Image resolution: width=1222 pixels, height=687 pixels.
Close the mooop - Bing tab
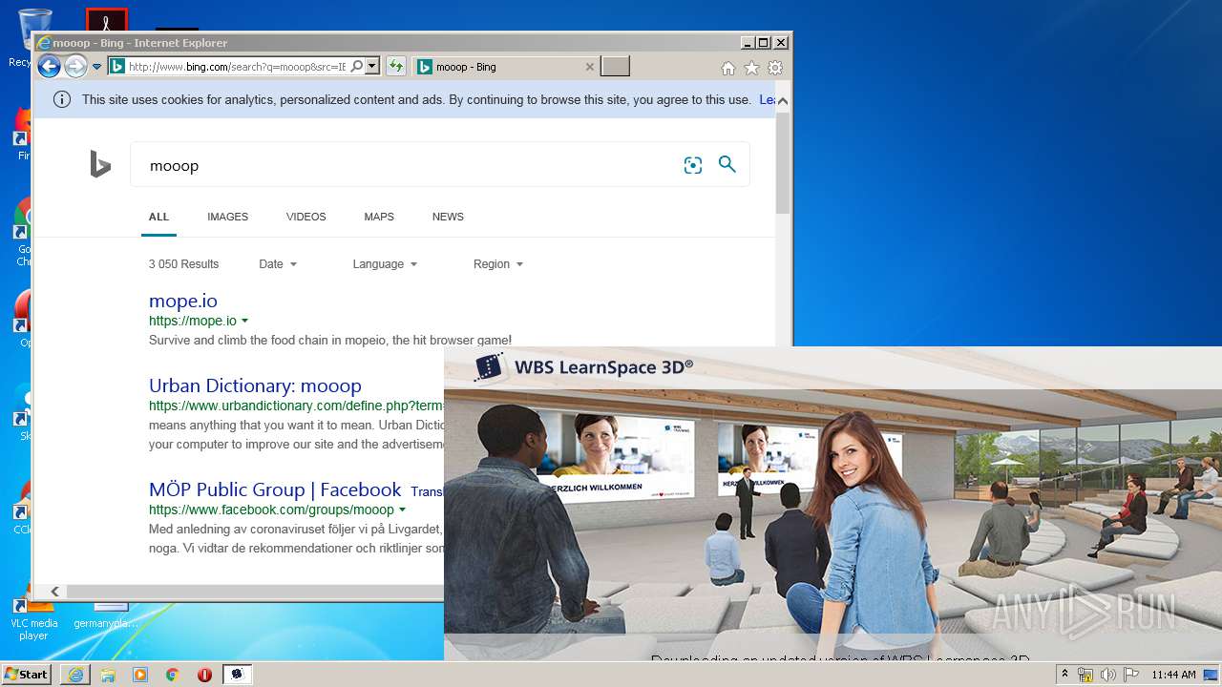590,67
